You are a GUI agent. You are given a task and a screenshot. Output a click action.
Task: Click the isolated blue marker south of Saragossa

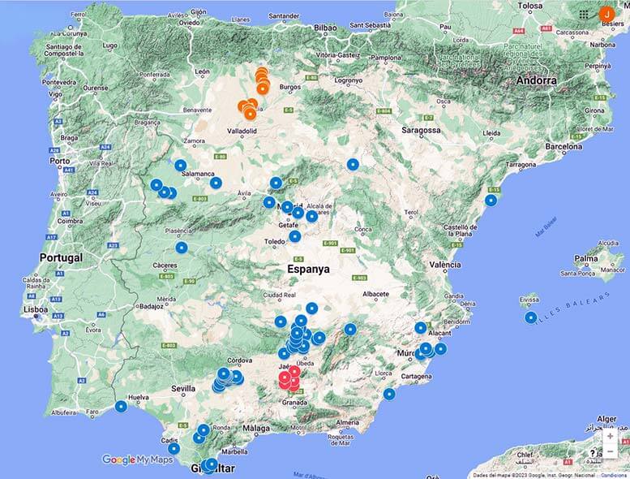(353, 164)
